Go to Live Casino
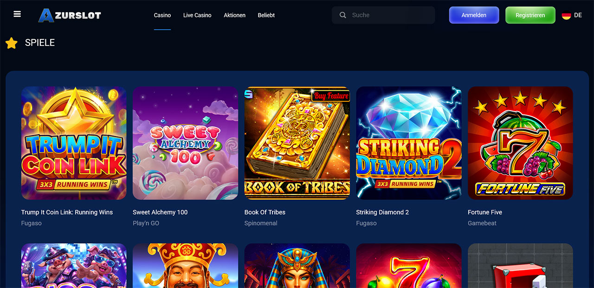Viewport: 594px width, 288px height. point(197,15)
